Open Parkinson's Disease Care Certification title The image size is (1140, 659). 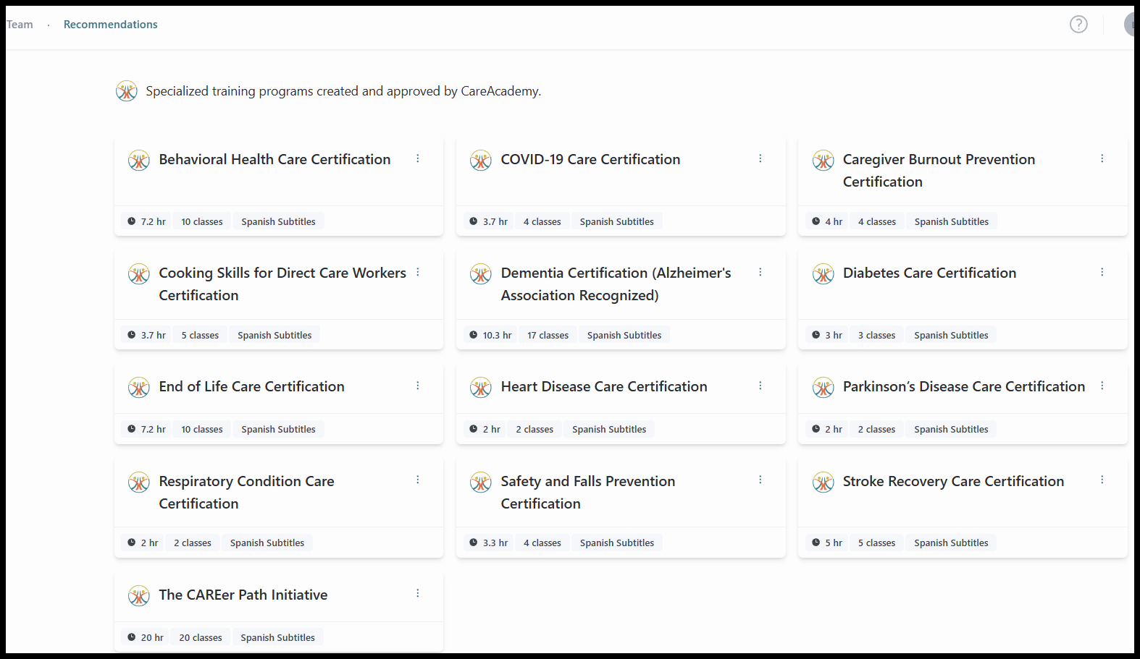click(964, 386)
